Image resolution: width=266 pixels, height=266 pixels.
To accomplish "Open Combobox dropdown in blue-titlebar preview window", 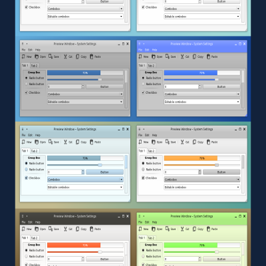I will [202, 94].
